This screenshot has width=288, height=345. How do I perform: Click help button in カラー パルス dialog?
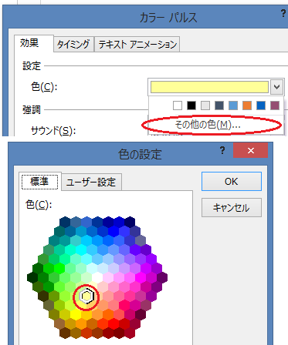point(283,14)
